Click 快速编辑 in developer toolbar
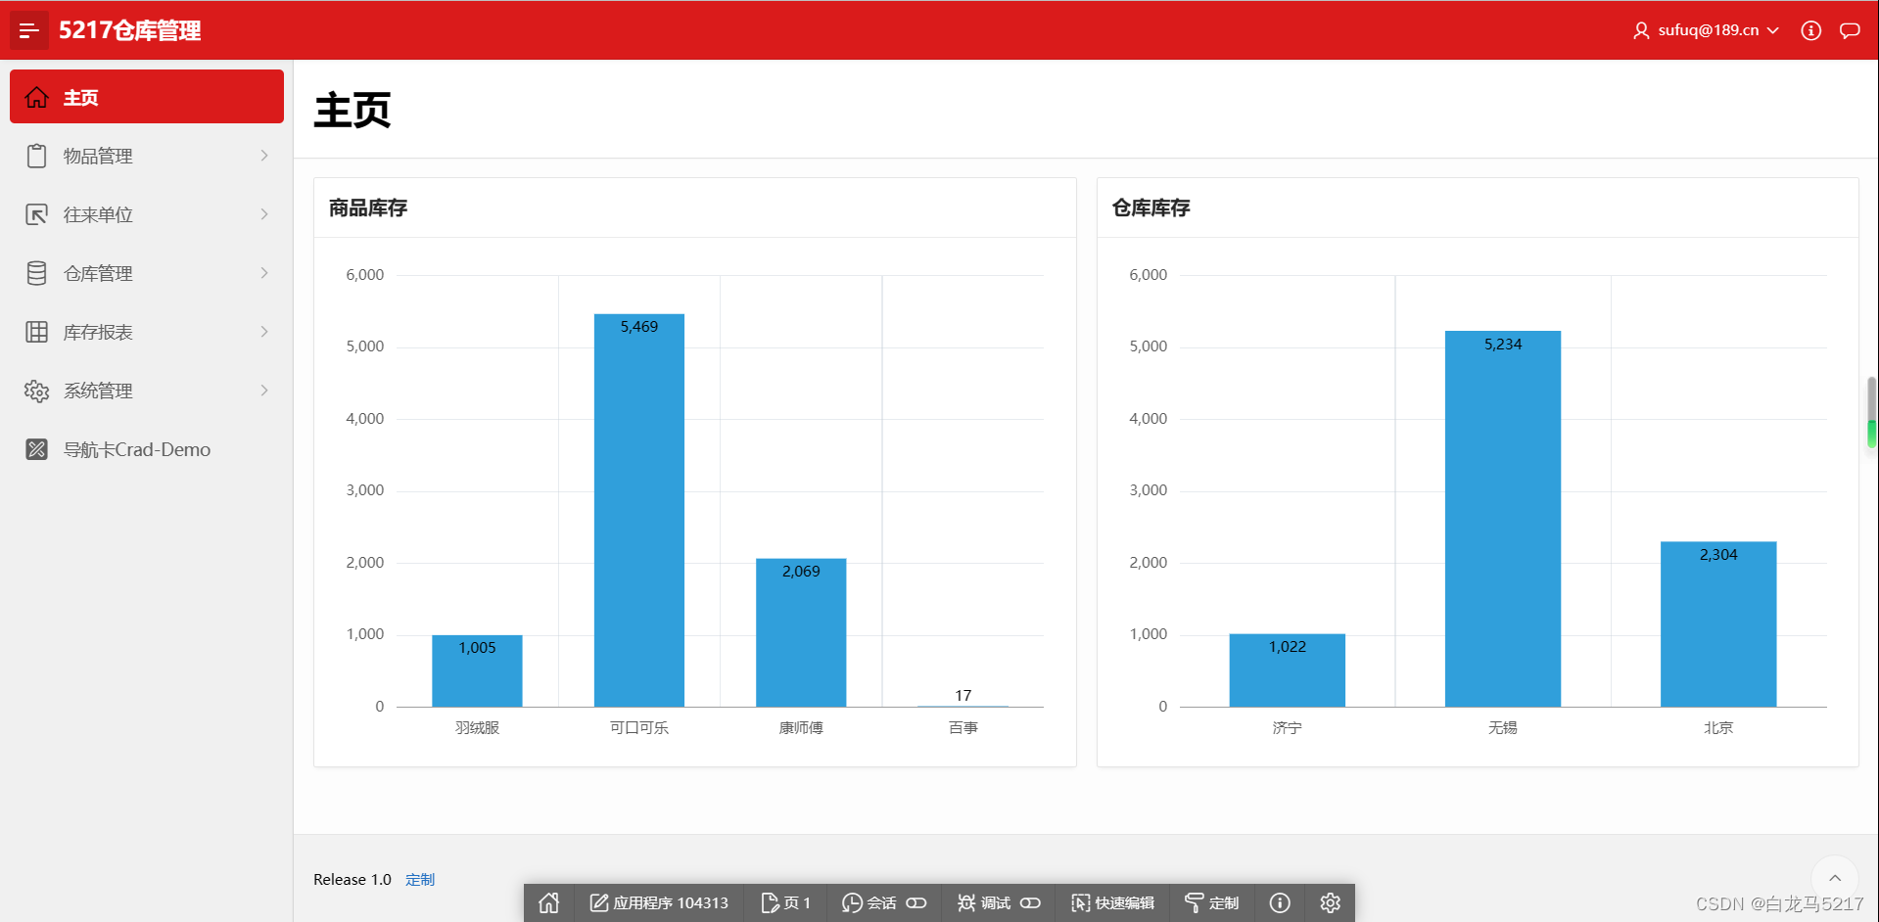The height and width of the screenshot is (922, 1879). point(1113,902)
